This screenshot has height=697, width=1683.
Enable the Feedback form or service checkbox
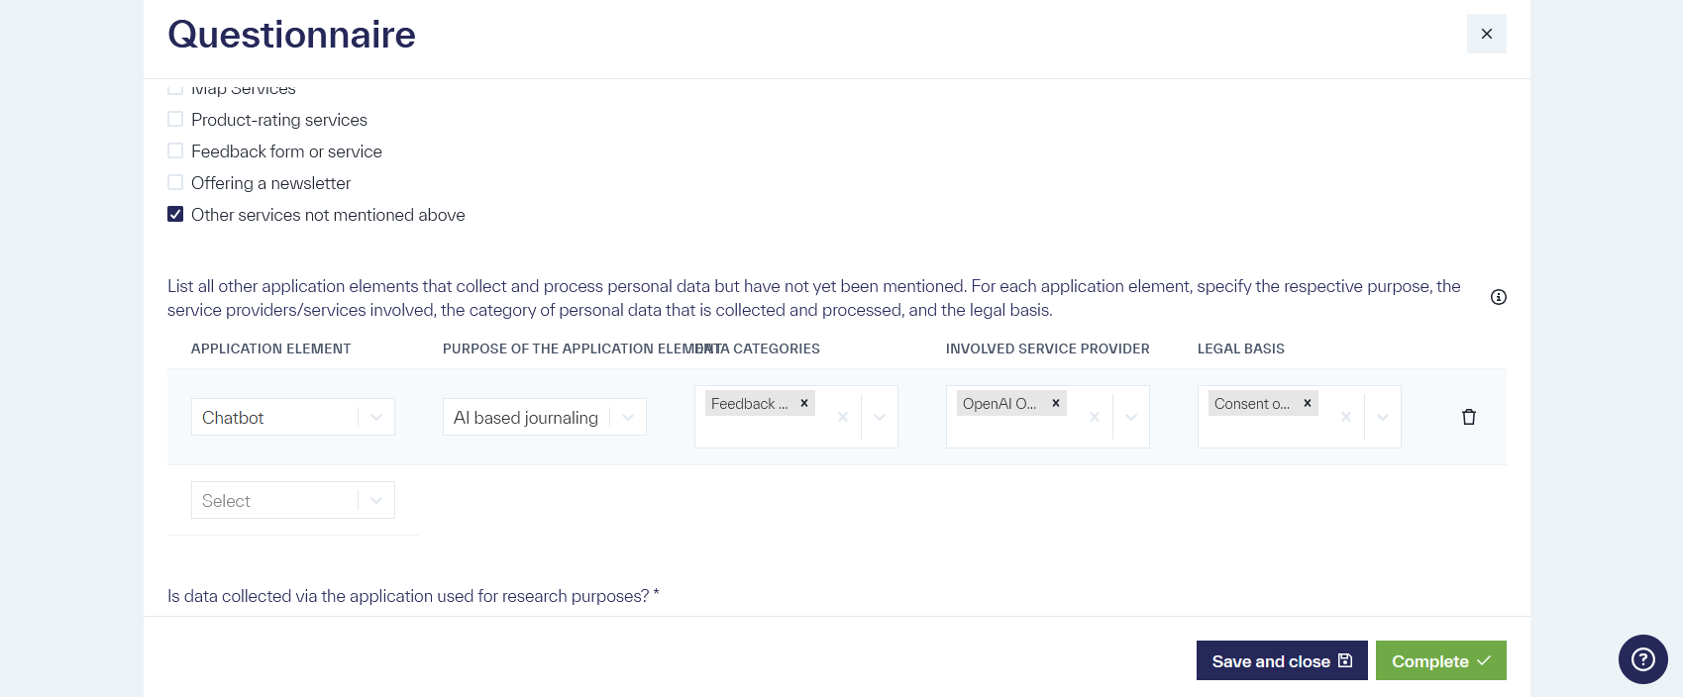pyautogui.click(x=175, y=150)
